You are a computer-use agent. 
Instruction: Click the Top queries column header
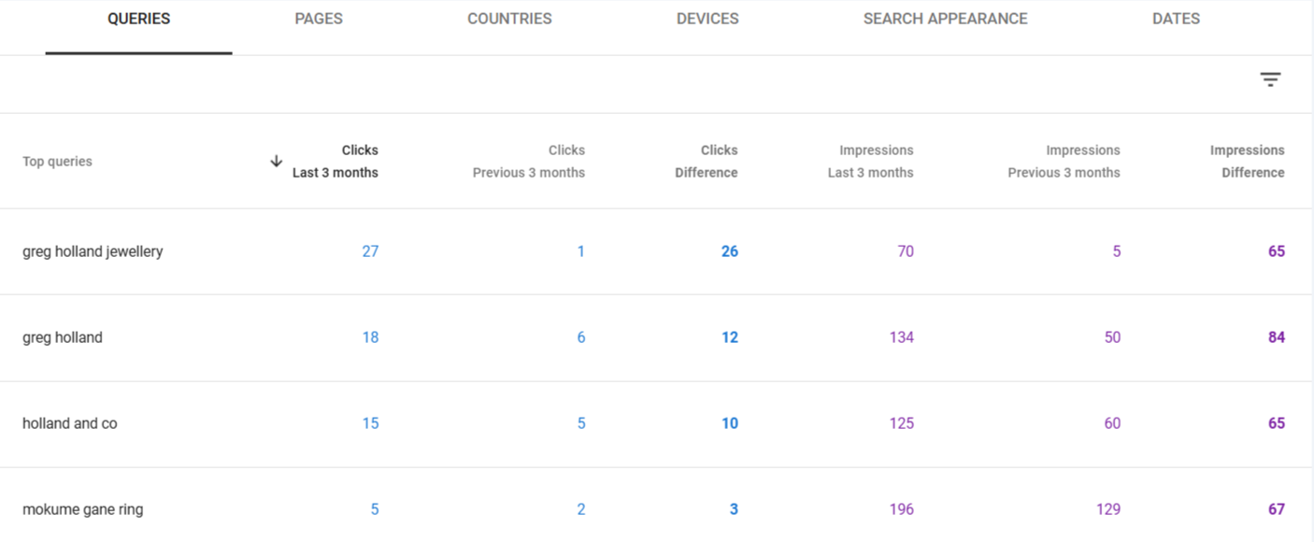coord(57,162)
